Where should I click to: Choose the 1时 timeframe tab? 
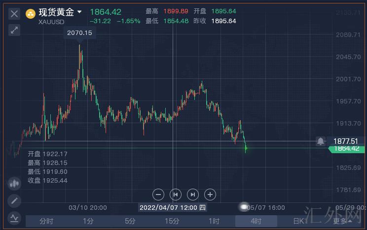tap(214, 221)
